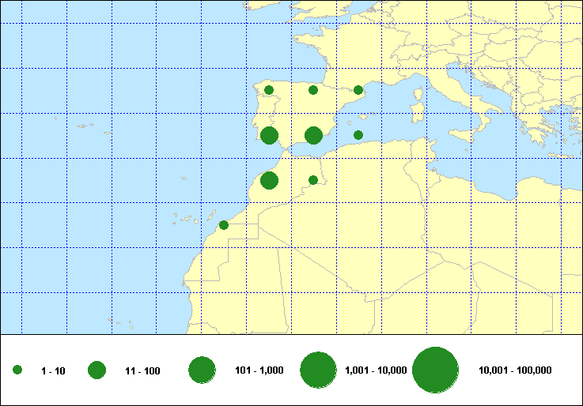The height and width of the screenshot is (406, 583).
Task: Select the "11 - 100" legend label
Action: [x=142, y=370]
